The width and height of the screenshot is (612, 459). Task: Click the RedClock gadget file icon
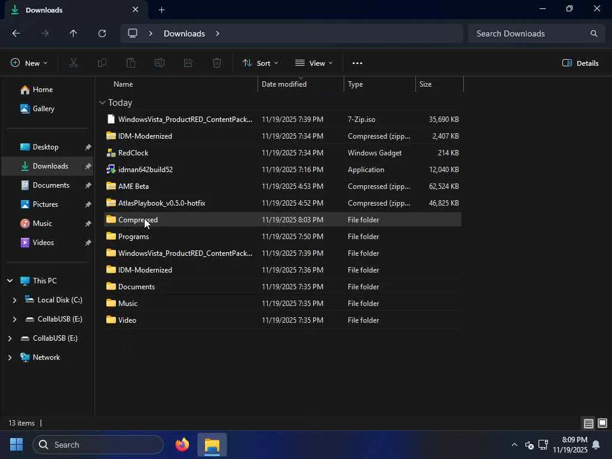(x=111, y=153)
